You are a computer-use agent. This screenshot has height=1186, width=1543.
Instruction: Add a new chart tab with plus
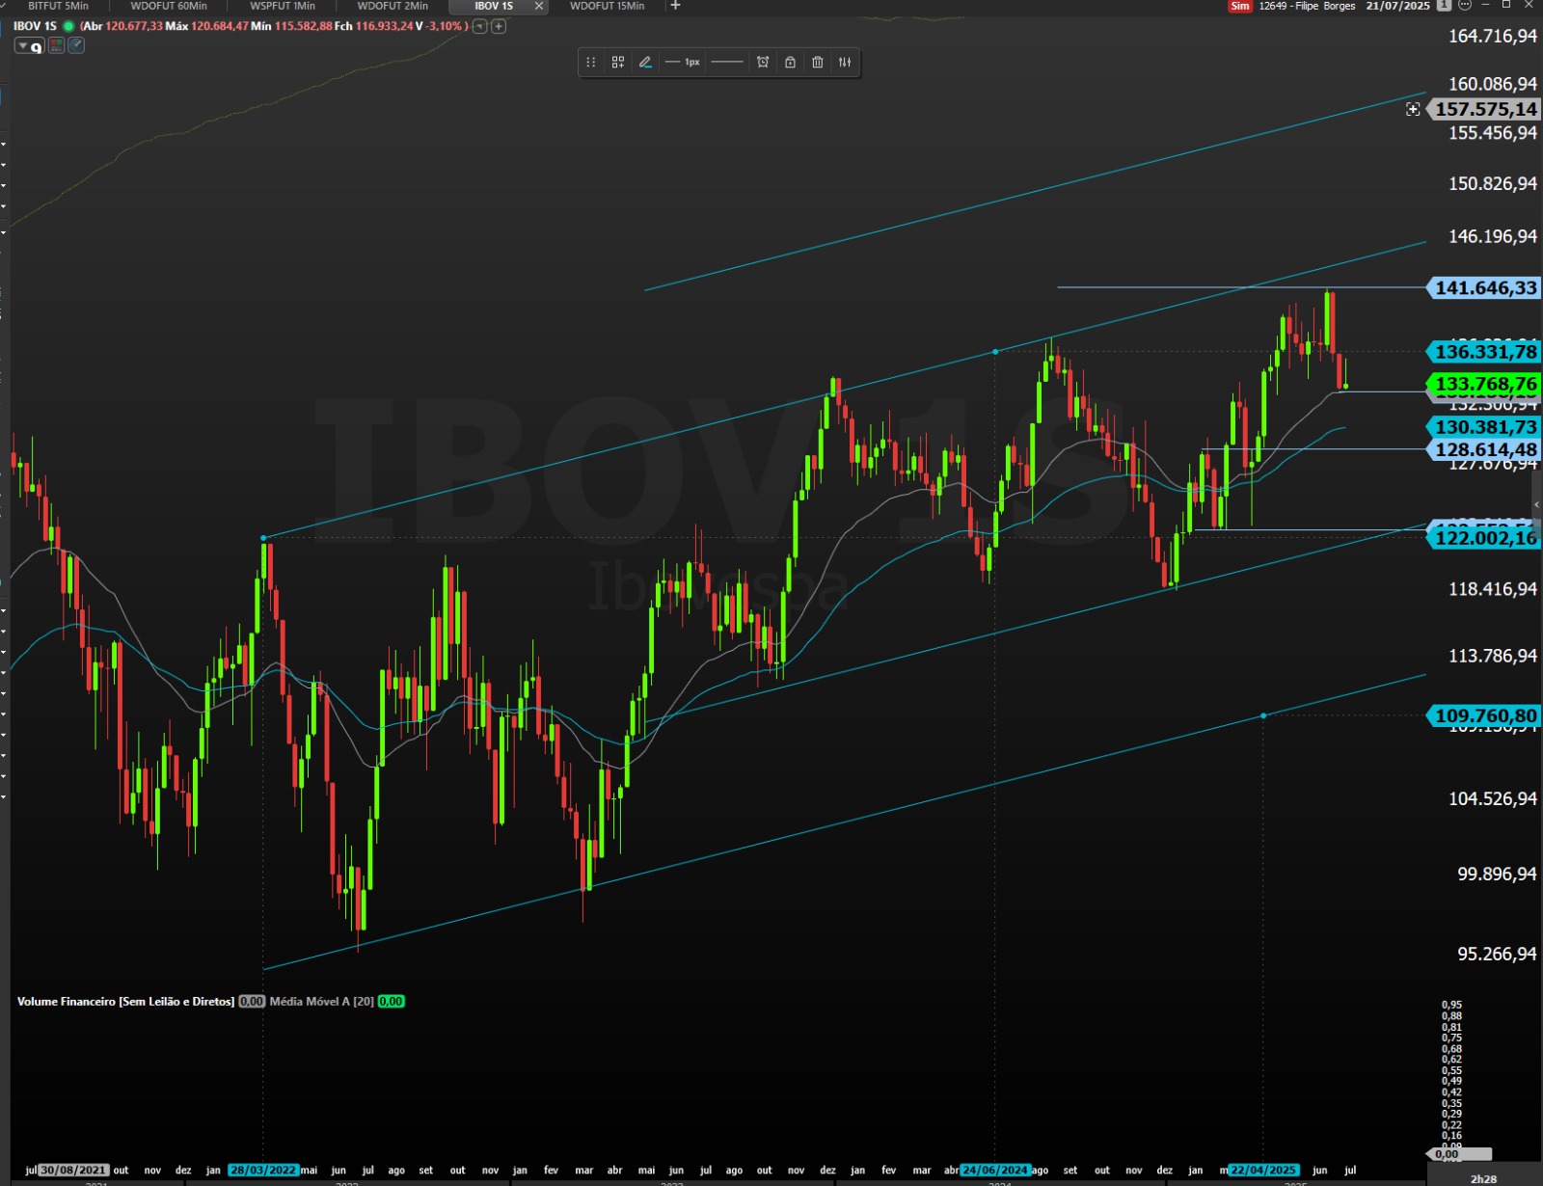[675, 6]
